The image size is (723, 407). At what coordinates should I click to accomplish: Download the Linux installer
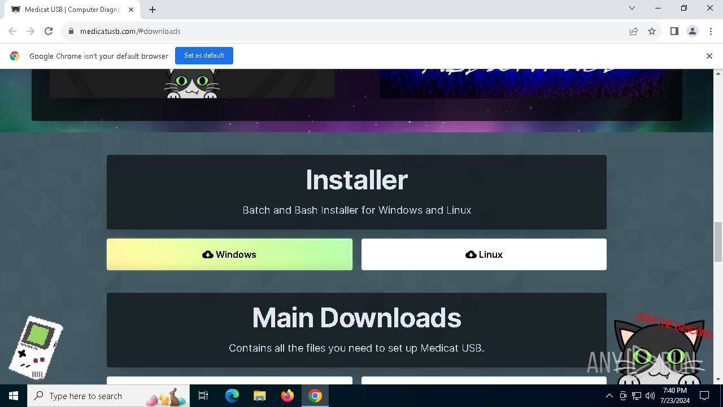[484, 254]
